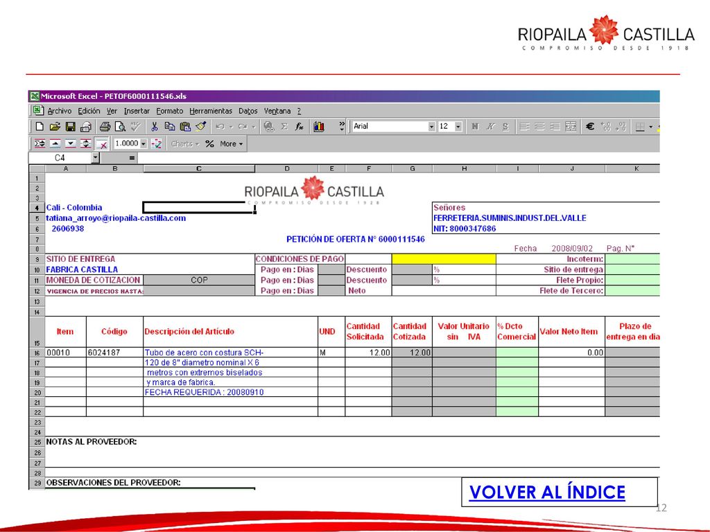
Task: Open the font size 12 dropdown
Action: (x=458, y=127)
